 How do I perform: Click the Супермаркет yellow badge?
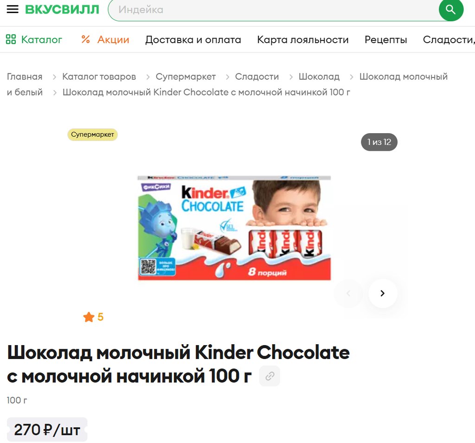tap(92, 135)
